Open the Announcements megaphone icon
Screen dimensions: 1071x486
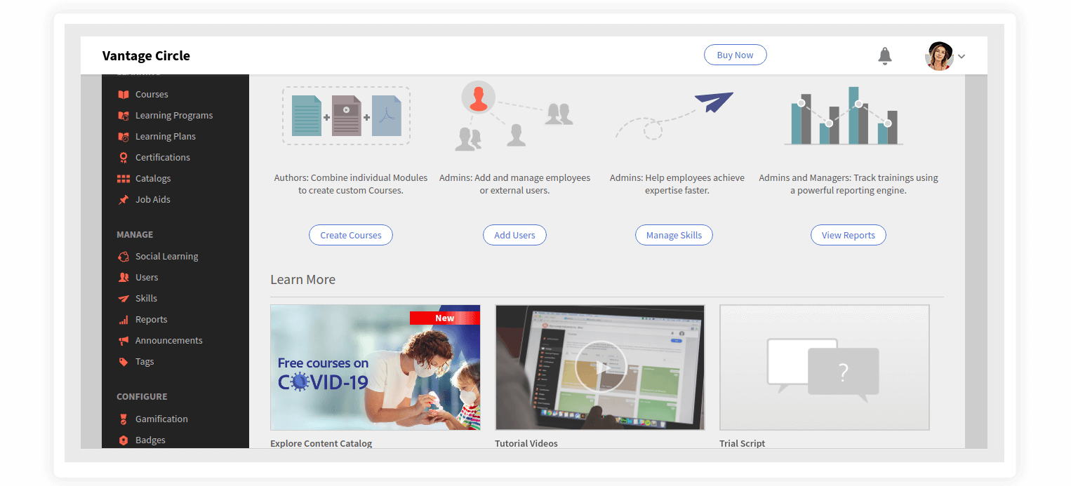(x=124, y=340)
